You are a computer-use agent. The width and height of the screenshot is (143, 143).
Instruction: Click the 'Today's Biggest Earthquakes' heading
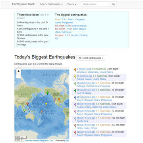pos(45,57)
